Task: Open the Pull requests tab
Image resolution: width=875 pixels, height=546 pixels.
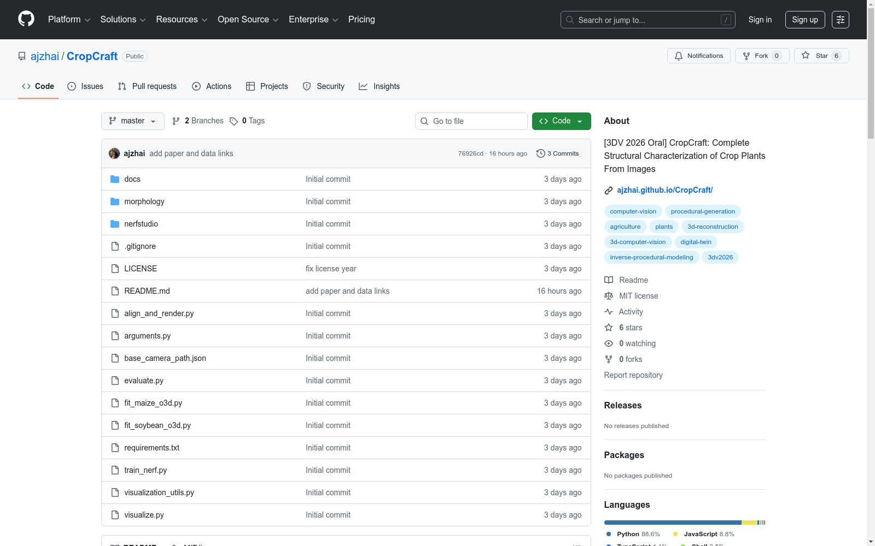Action: click(x=147, y=86)
